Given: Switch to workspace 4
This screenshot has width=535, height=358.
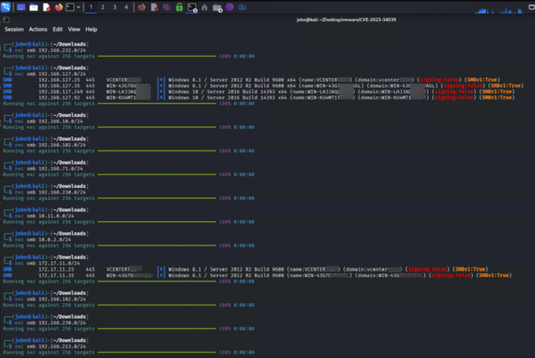Looking at the screenshot, I should coord(126,7).
